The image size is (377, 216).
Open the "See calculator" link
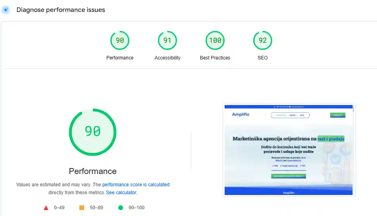121,193
